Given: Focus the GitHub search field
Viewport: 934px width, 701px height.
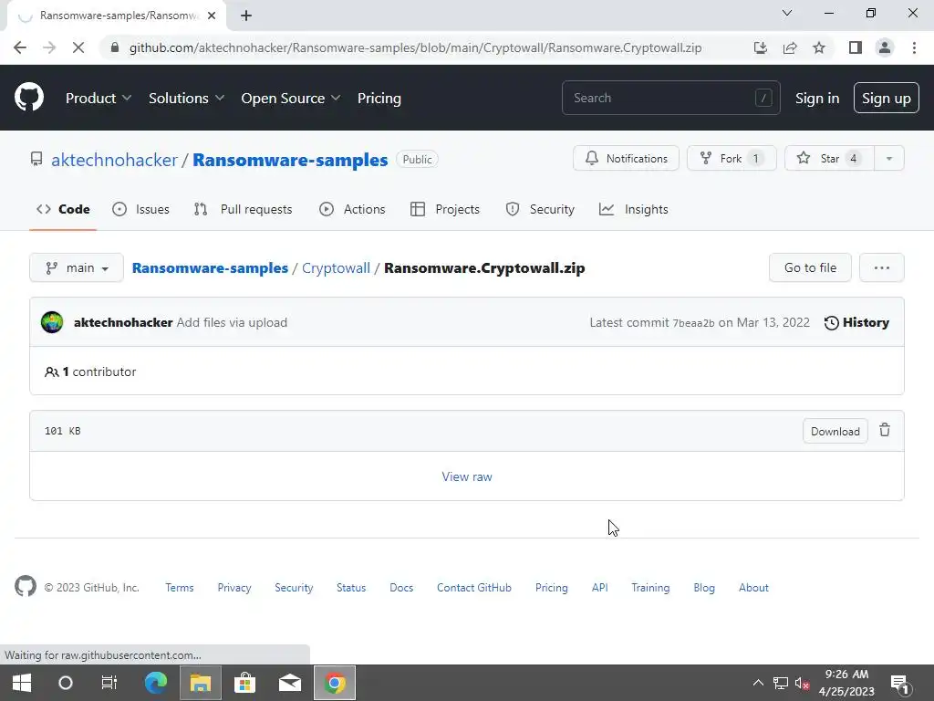Looking at the screenshot, I should pyautogui.click(x=670, y=98).
